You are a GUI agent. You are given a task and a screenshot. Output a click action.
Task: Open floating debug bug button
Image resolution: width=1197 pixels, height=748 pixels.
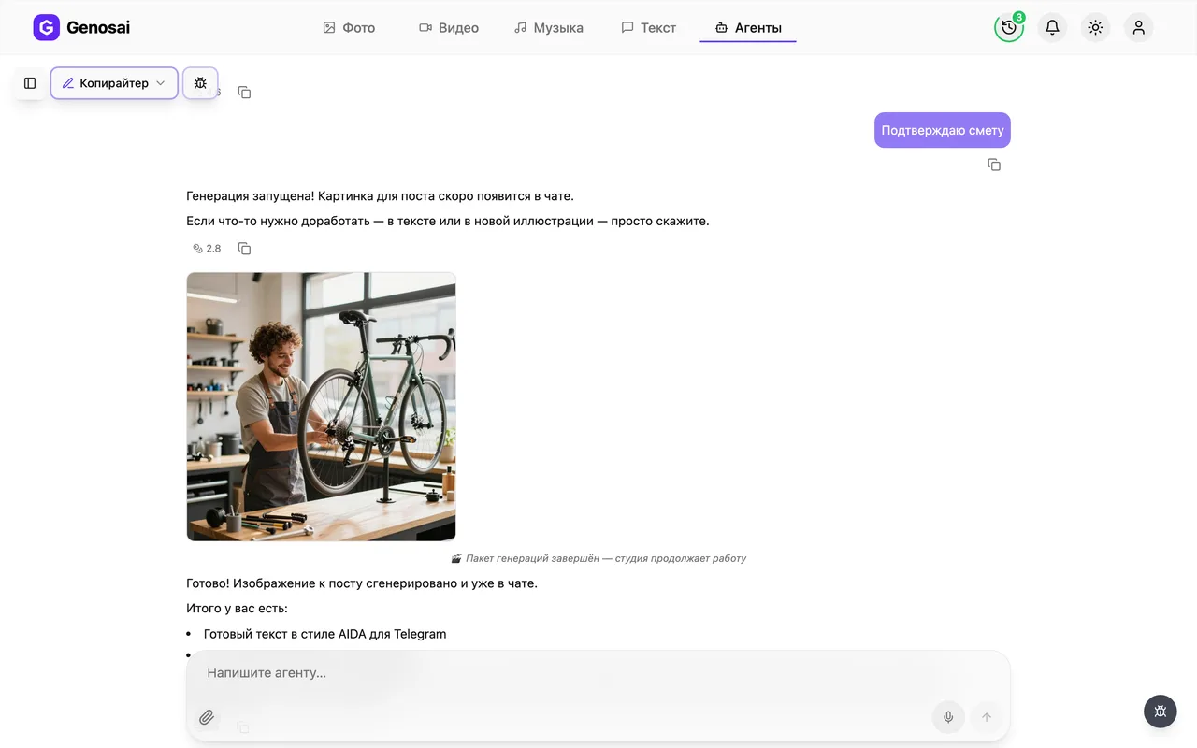tap(1161, 712)
